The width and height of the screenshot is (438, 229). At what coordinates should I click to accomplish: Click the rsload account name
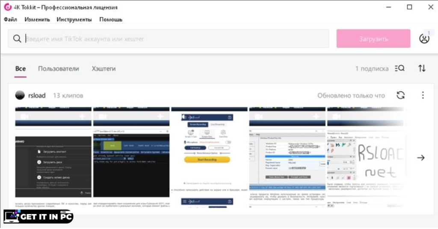tap(37, 95)
